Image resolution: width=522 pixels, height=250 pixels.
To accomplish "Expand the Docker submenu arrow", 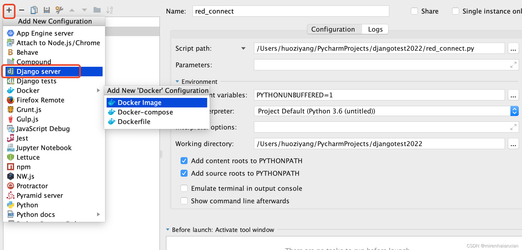I will click(98, 90).
